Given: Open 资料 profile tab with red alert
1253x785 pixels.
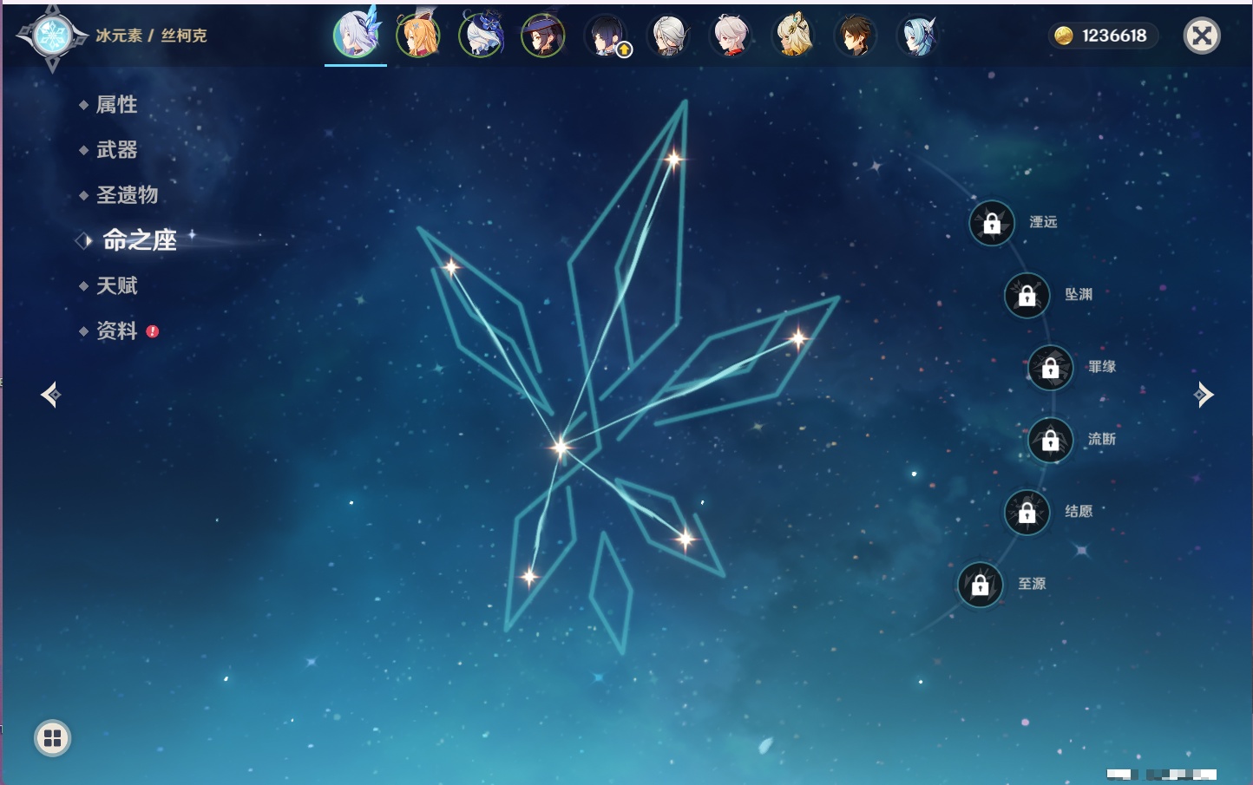Looking at the screenshot, I should [x=116, y=330].
